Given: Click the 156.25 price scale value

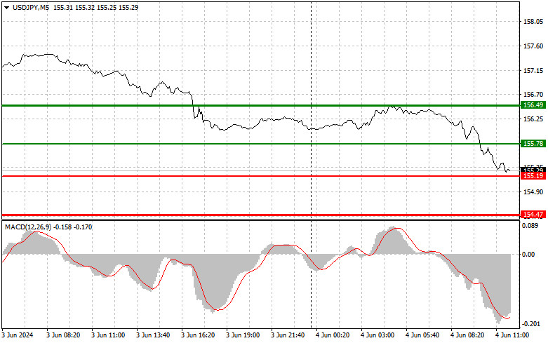Looking at the screenshot, I should pyautogui.click(x=533, y=119).
